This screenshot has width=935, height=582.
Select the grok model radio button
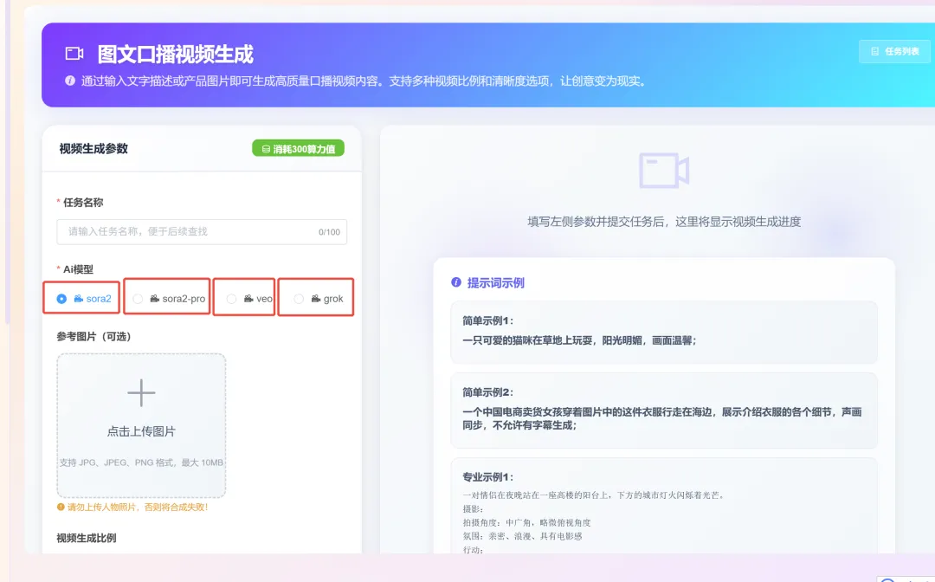pos(299,299)
